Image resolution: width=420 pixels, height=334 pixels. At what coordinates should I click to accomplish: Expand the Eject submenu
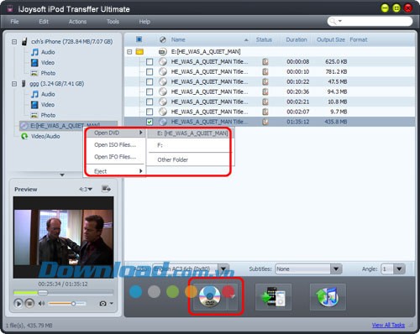115,171
